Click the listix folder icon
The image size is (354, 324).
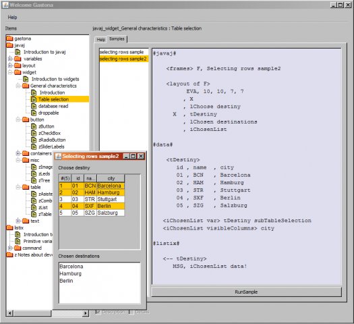tap(9, 227)
